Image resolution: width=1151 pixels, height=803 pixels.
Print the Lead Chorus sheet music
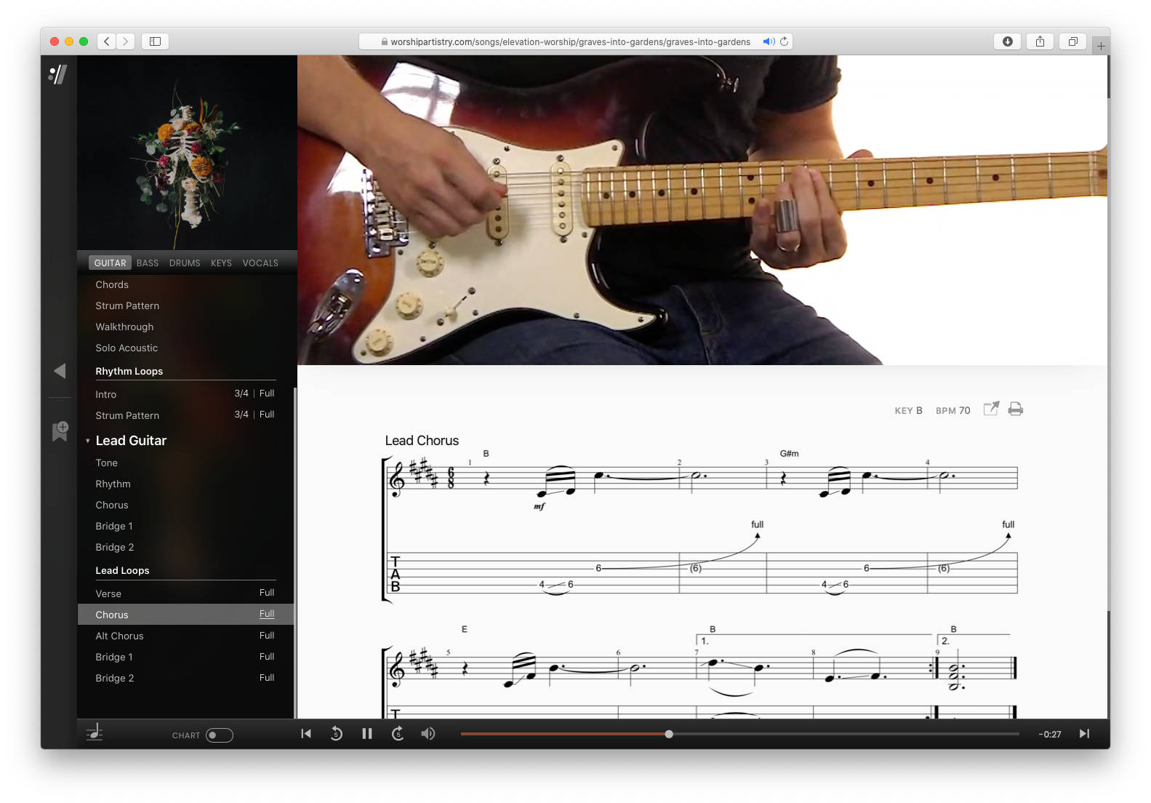[1016, 409]
